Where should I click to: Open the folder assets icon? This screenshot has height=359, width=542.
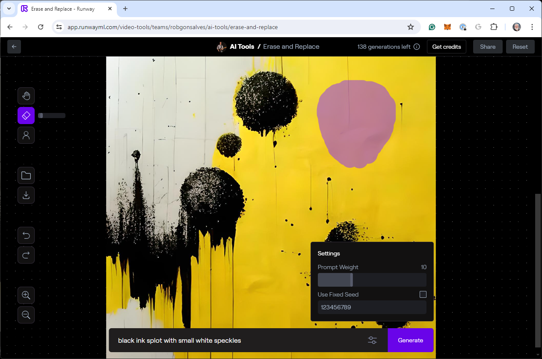(26, 175)
